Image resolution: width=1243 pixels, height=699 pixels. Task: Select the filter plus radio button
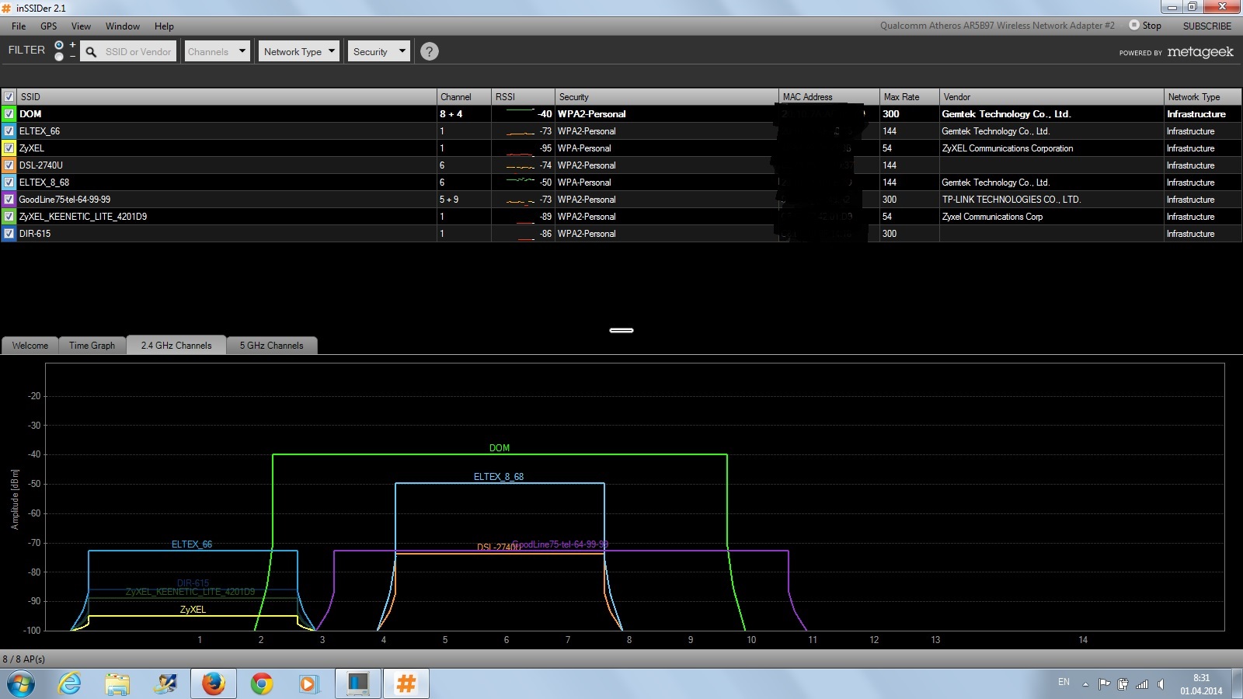[59, 45]
